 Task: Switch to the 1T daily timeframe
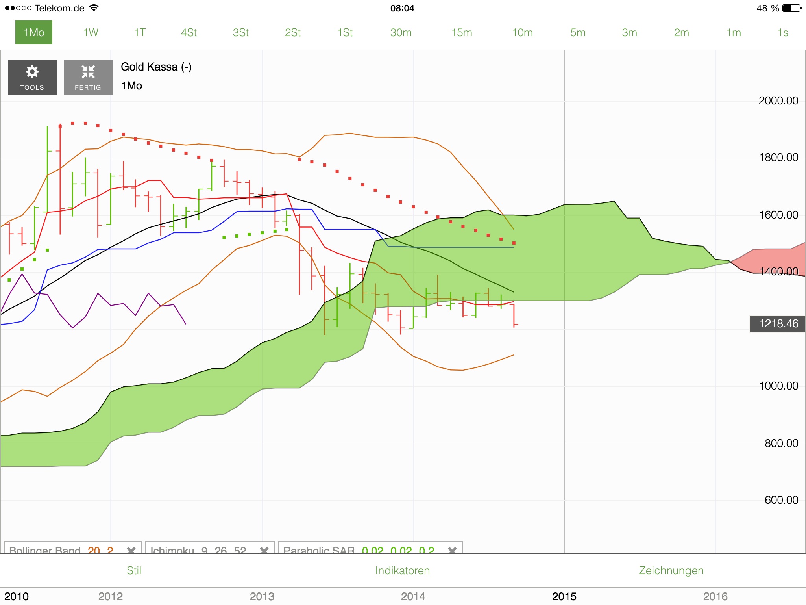pyautogui.click(x=139, y=33)
